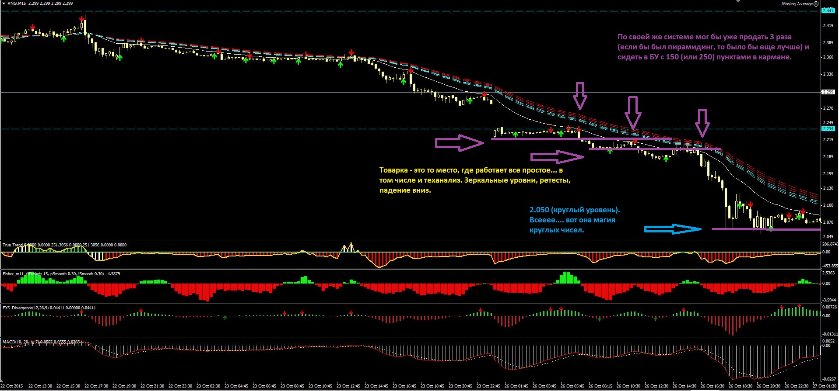This screenshot has width=839, height=391.
Task: Click the 2.215 price scale value
Action: [x=828, y=140]
